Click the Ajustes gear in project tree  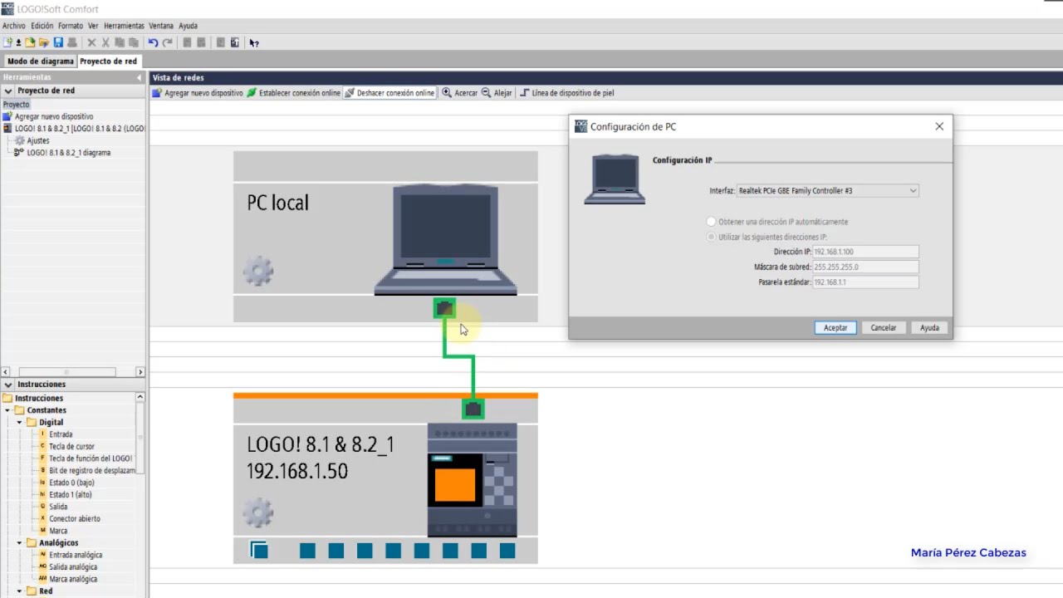[x=20, y=140]
